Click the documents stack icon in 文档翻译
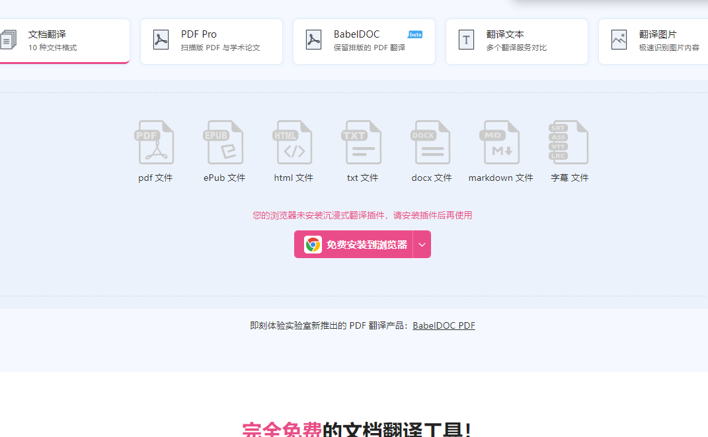Screen dimensions: 708x437 click(x=8, y=40)
